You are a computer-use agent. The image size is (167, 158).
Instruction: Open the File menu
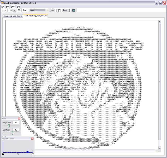tap(3, 7)
